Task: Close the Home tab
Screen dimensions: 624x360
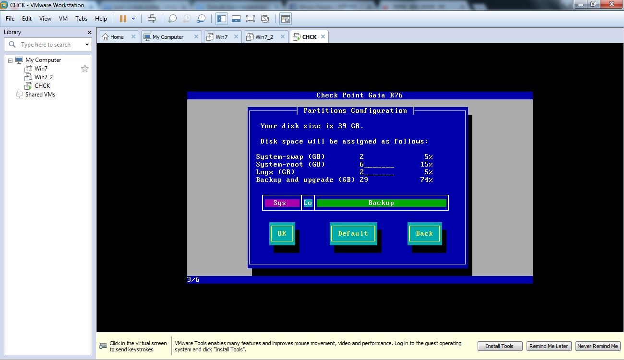Action: pos(133,36)
